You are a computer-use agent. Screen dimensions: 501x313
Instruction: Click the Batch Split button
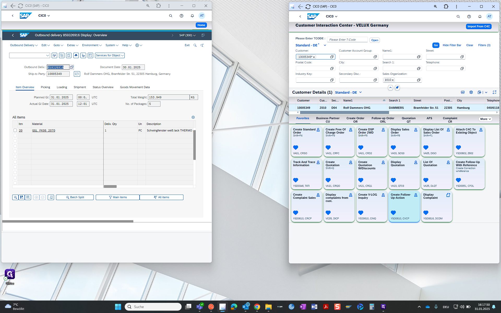(x=75, y=197)
